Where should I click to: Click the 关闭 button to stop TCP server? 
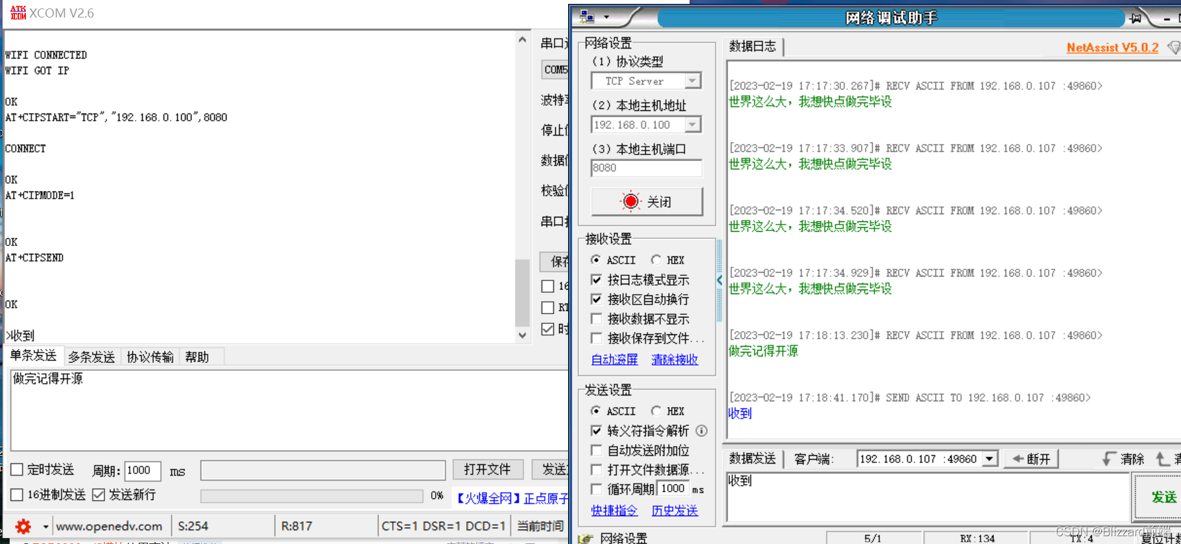(x=647, y=201)
